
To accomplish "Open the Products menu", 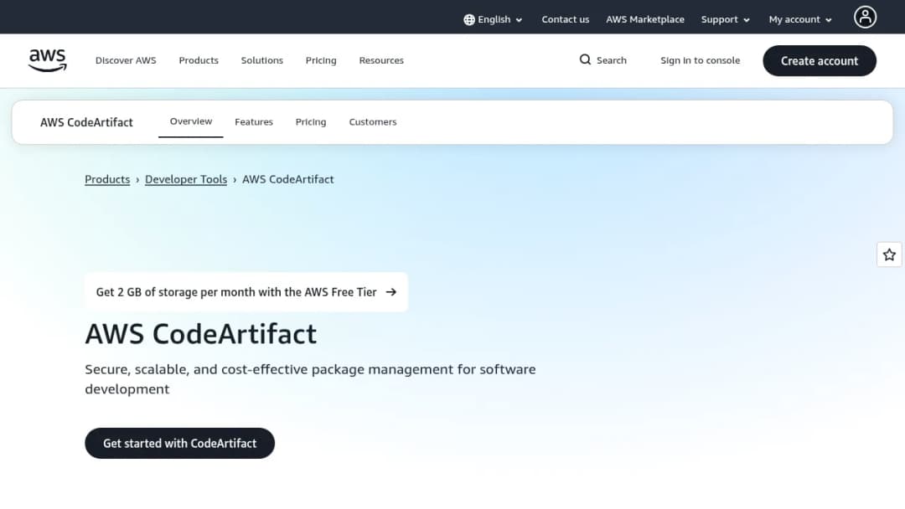I will pos(199,60).
